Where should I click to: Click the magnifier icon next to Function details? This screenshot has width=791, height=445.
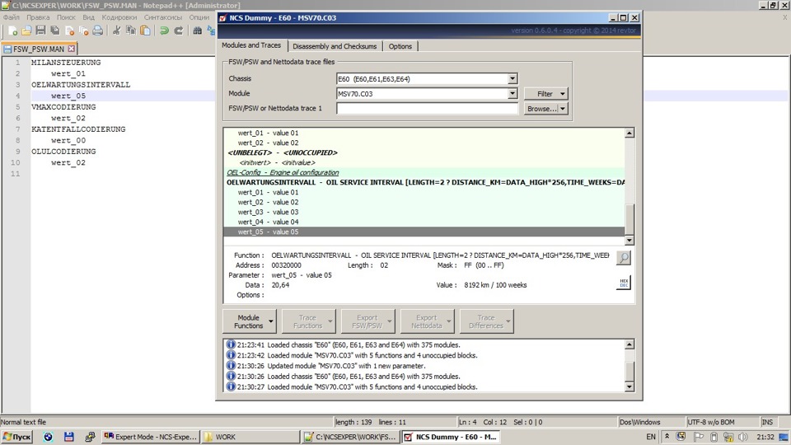[x=624, y=258]
